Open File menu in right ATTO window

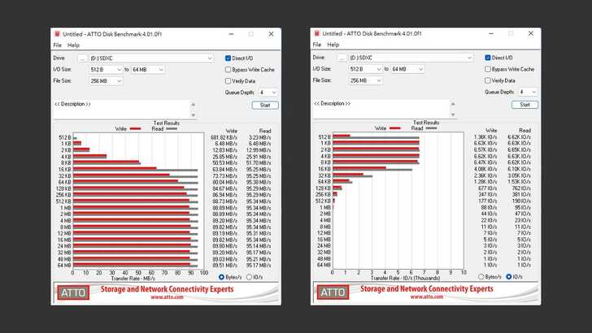tap(317, 45)
